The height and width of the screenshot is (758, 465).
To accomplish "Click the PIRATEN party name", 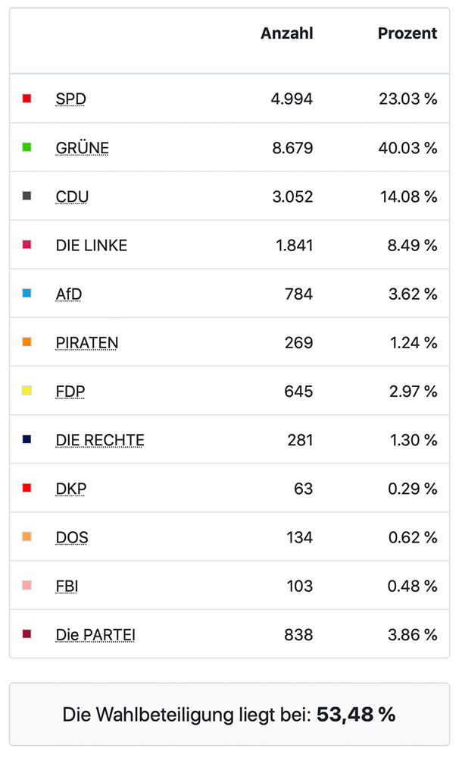I will point(87,343).
